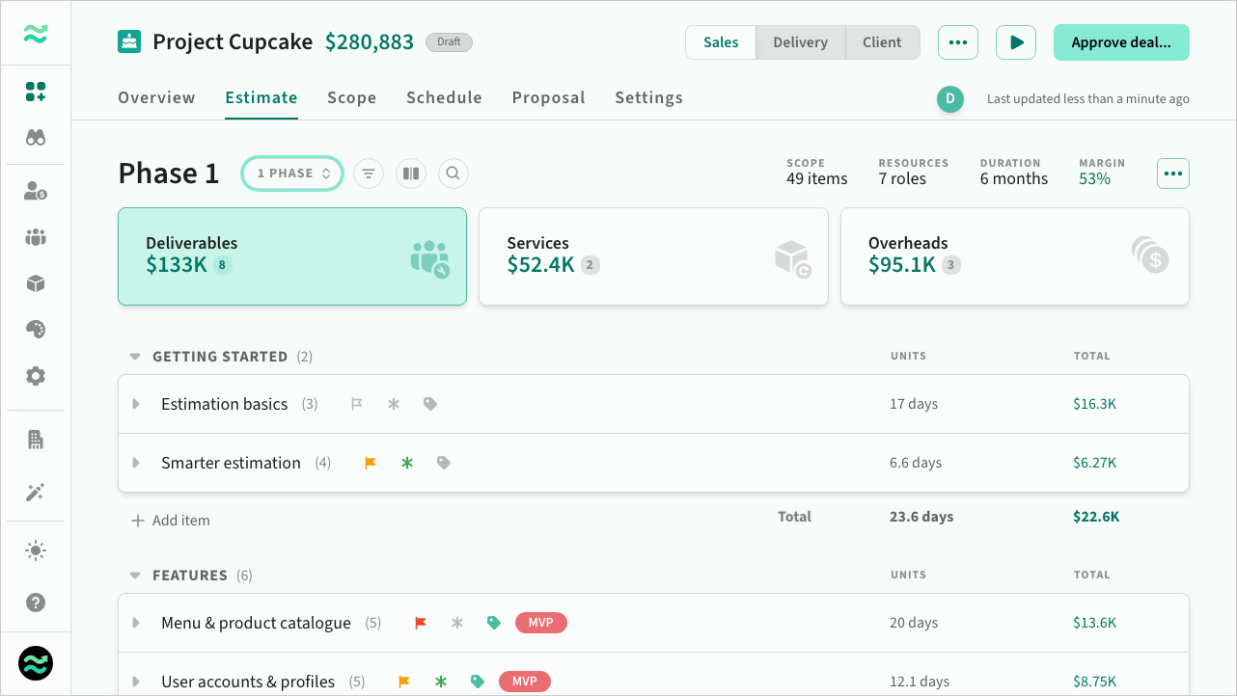Collapse the GETTING STARTED section
Screen dimensions: 1237x696
click(x=135, y=357)
